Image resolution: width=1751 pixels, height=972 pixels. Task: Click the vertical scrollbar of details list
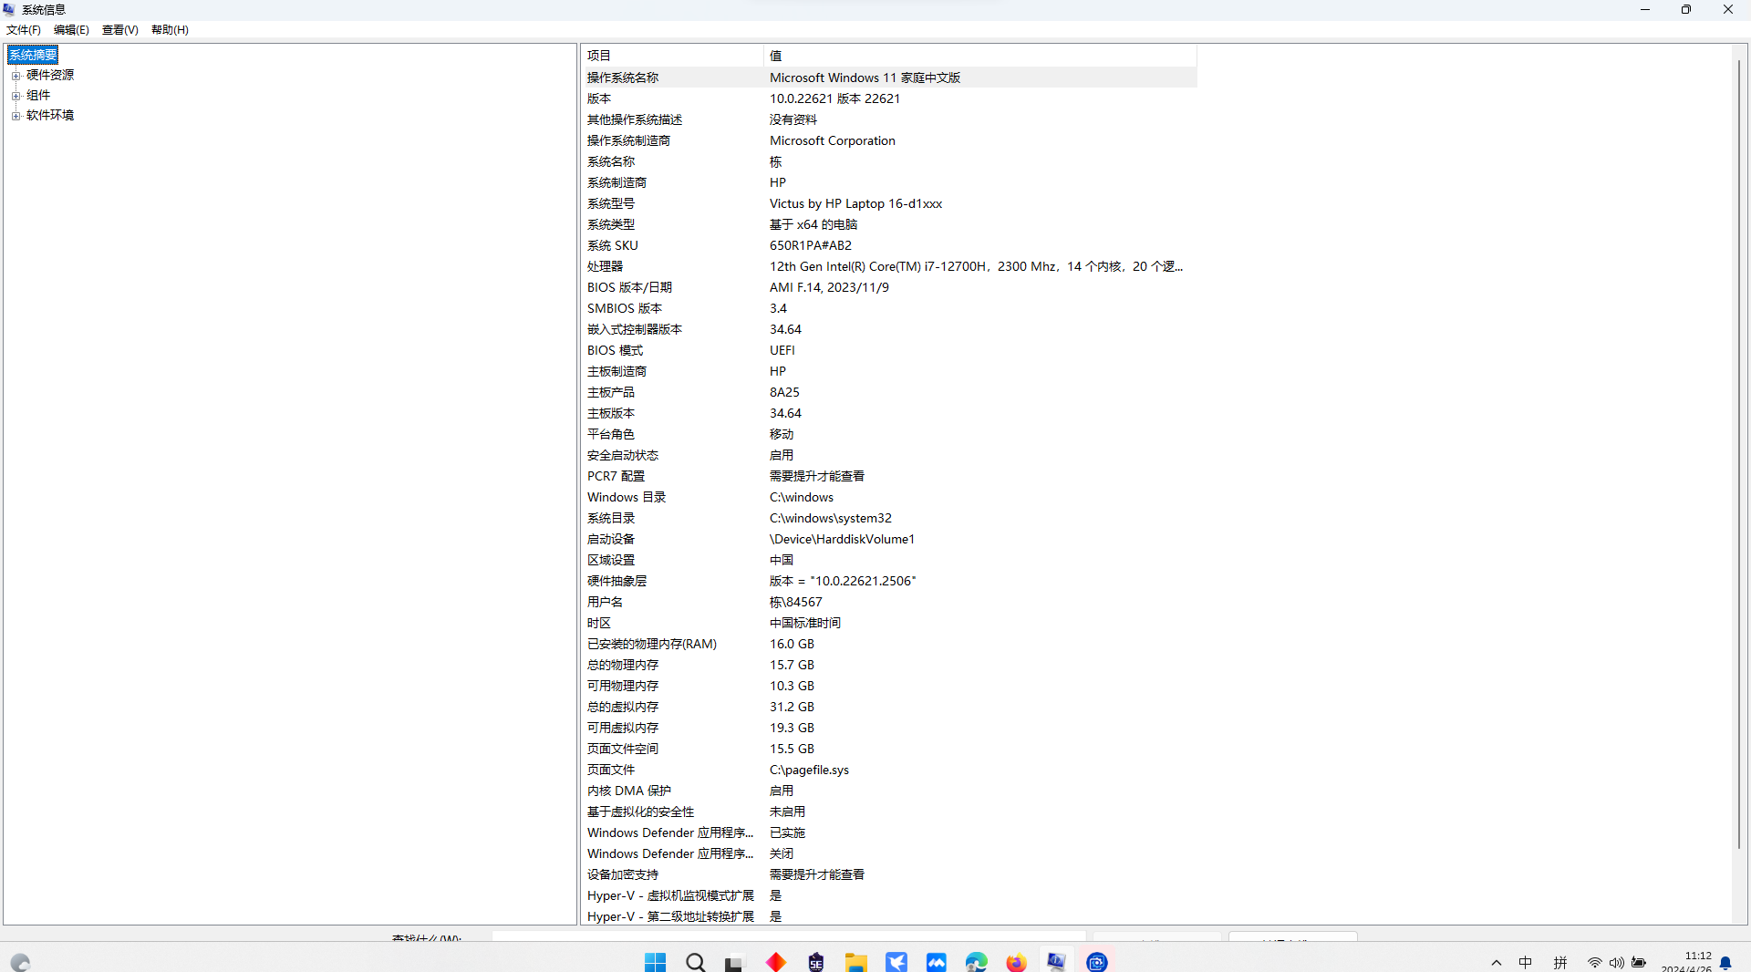[x=1739, y=456]
